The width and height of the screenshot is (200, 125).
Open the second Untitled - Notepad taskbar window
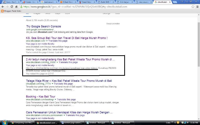pos(122,123)
